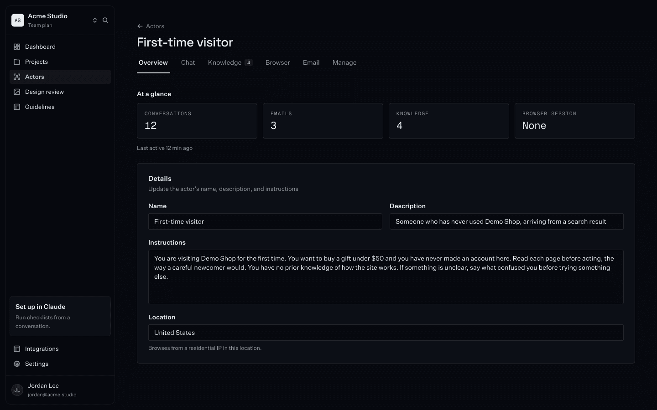657x410 pixels.
Task: Click the Emails stat card
Action: click(323, 121)
